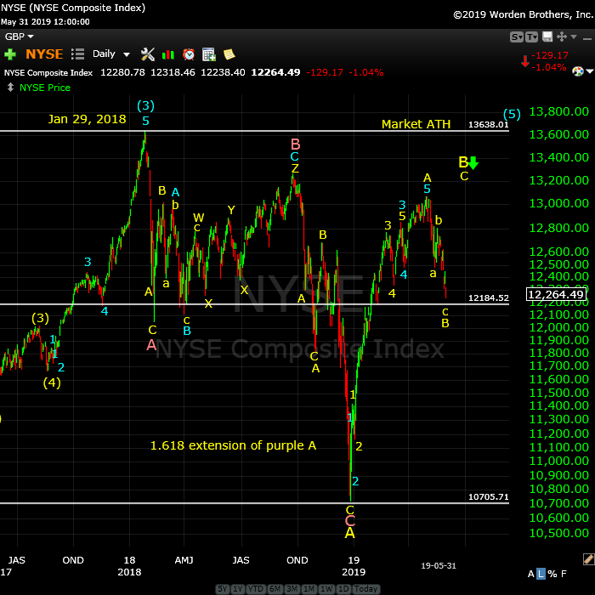This screenshot has height=595, width=595.
Task: Click the red-green bars chart style icon
Action: [168, 55]
